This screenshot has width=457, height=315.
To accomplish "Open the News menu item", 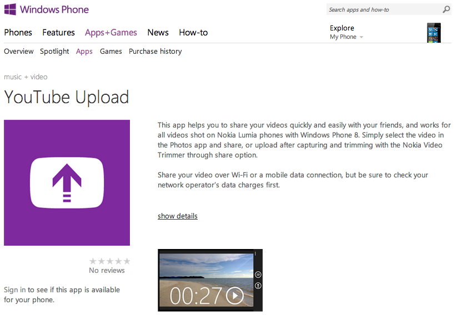I will 158,32.
